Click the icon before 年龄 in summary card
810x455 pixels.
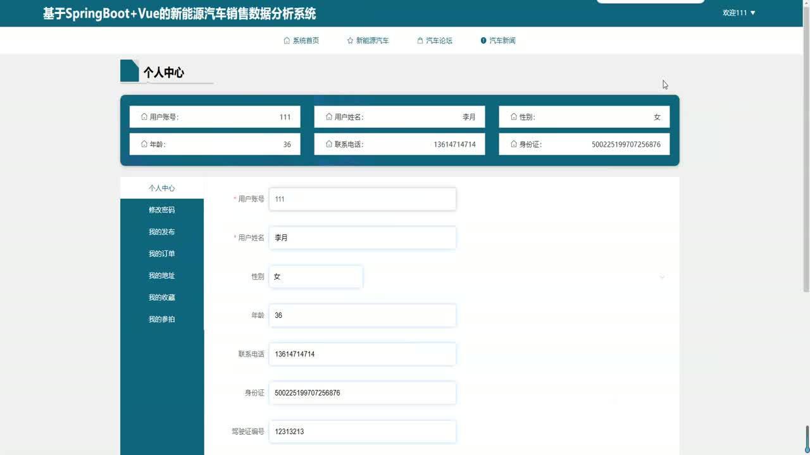coord(144,144)
